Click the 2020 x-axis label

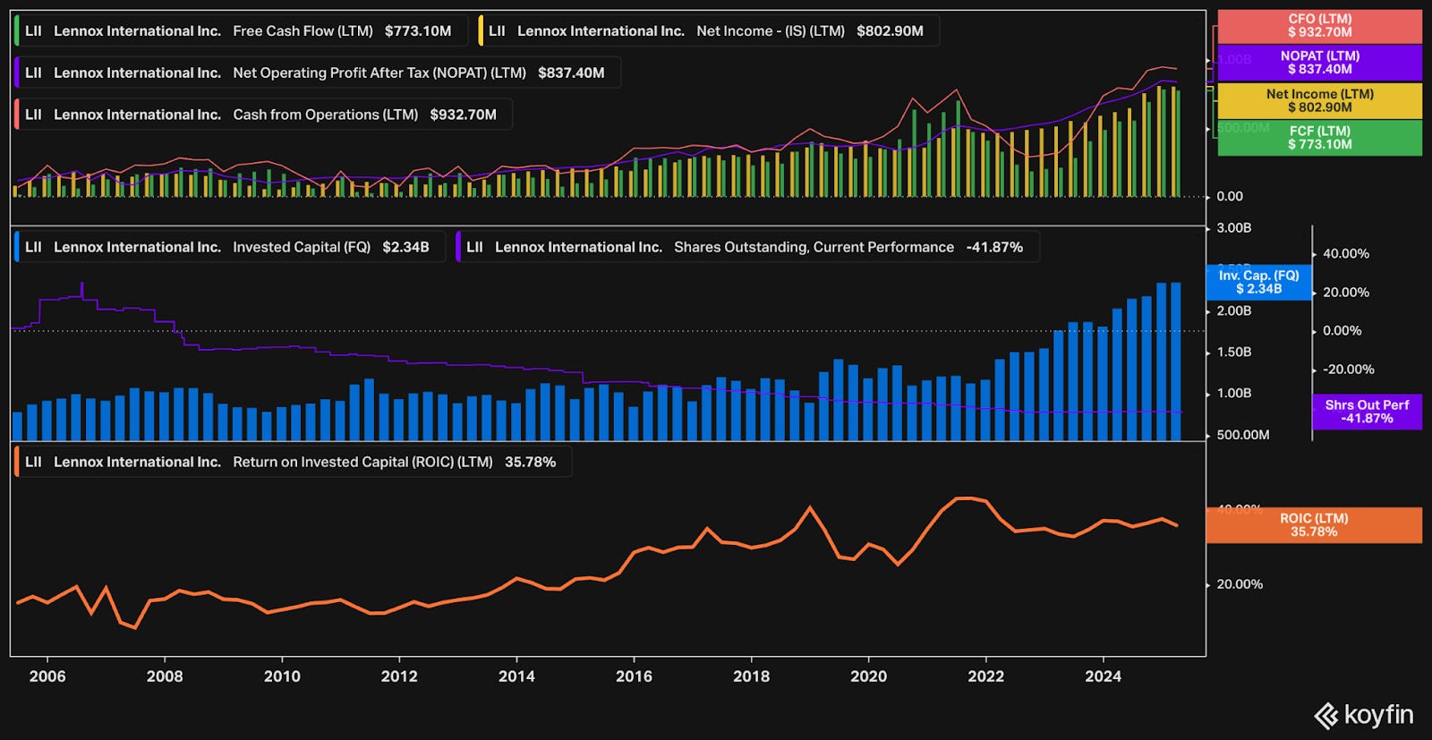click(868, 676)
